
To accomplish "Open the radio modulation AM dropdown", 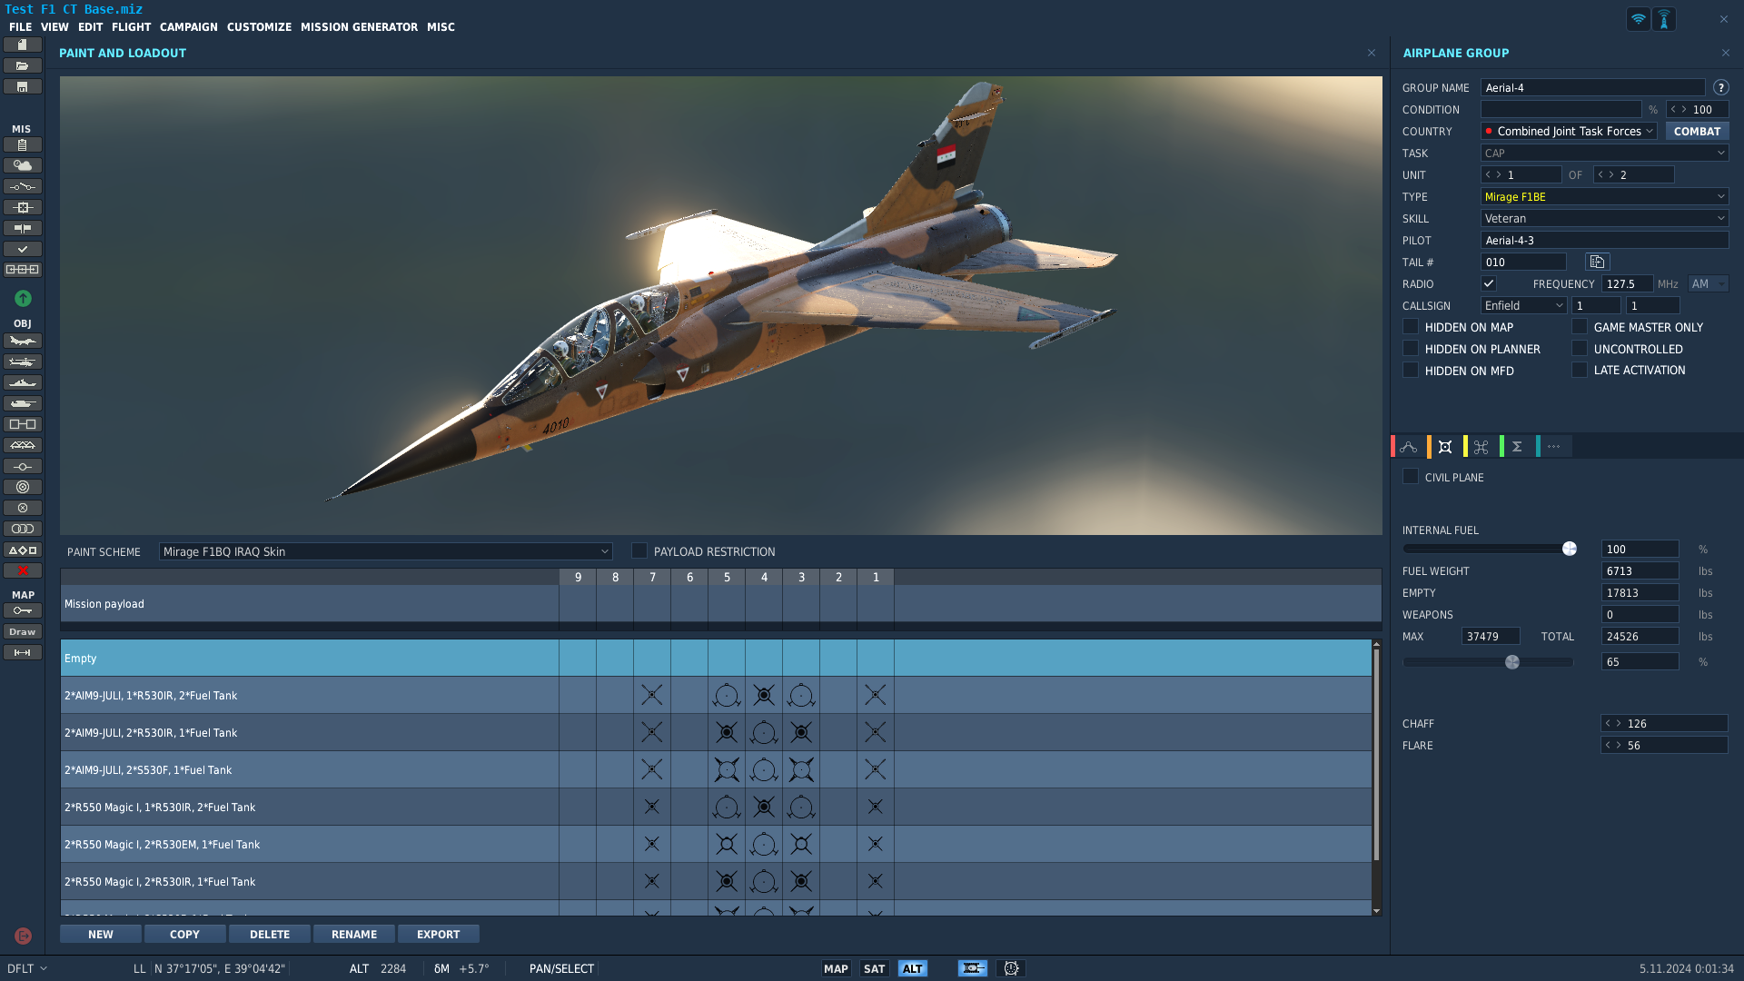I will (1708, 283).
